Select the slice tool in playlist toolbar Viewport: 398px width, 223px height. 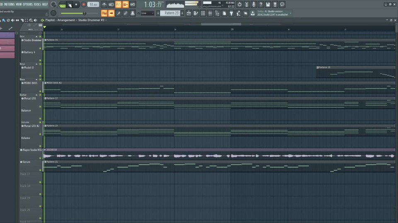click(22, 20)
